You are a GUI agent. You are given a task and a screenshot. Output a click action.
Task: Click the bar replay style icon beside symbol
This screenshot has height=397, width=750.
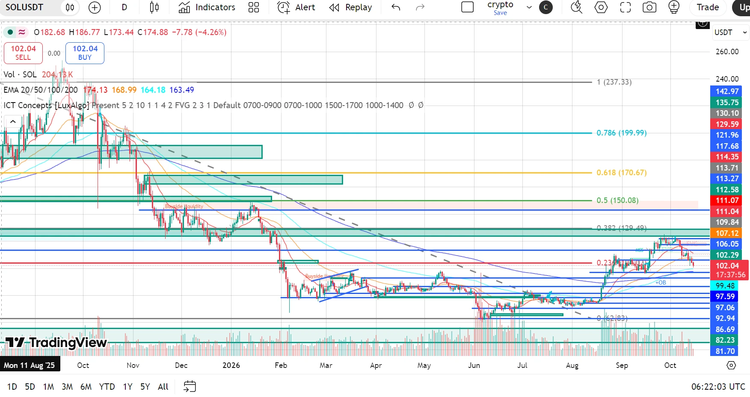coord(70,7)
